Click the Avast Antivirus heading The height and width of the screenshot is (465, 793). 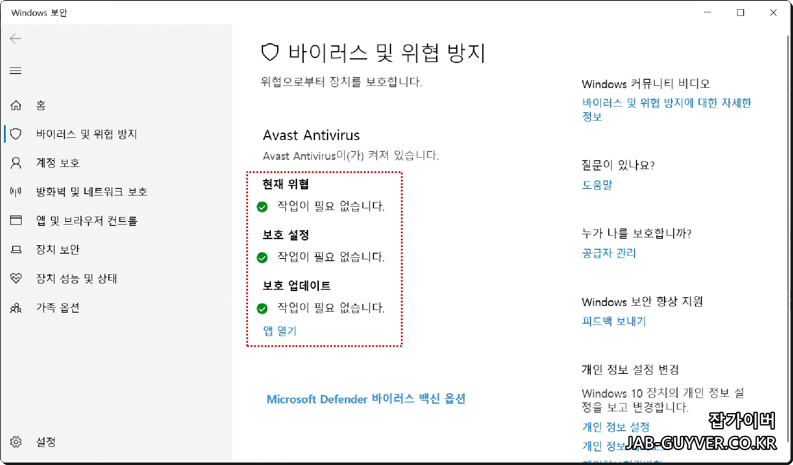tap(311, 135)
